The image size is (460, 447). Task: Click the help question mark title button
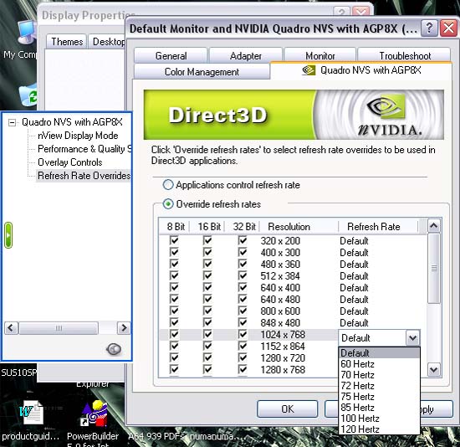(429, 28)
